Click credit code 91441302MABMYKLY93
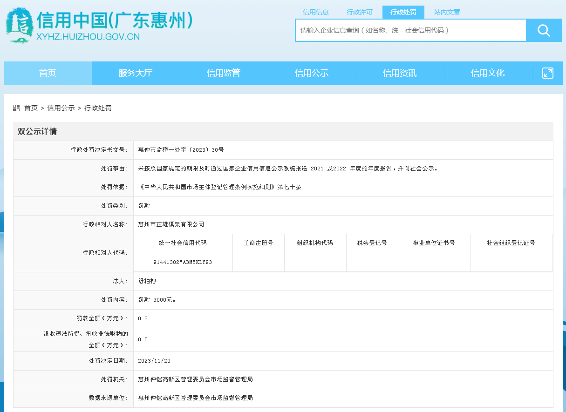 pyautogui.click(x=183, y=263)
